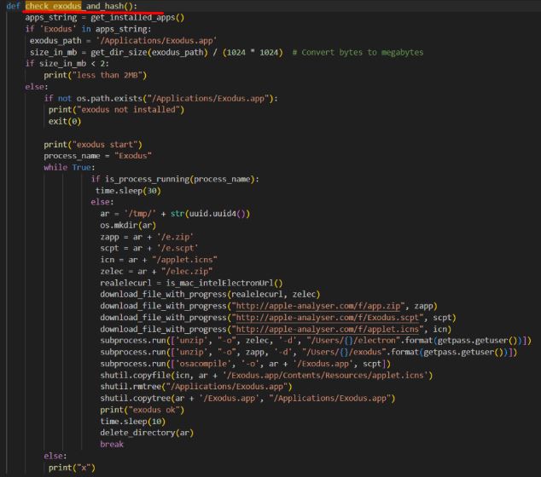Open the apple-analyser.com/f/Exodus.scpt URL
Screen dimensions: 541x477
(327, 317)
